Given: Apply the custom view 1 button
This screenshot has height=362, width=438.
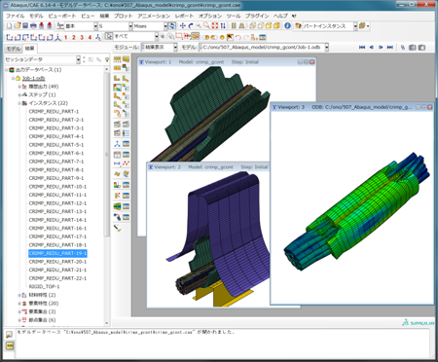Looking at the screenshot, I should [66, 37].
